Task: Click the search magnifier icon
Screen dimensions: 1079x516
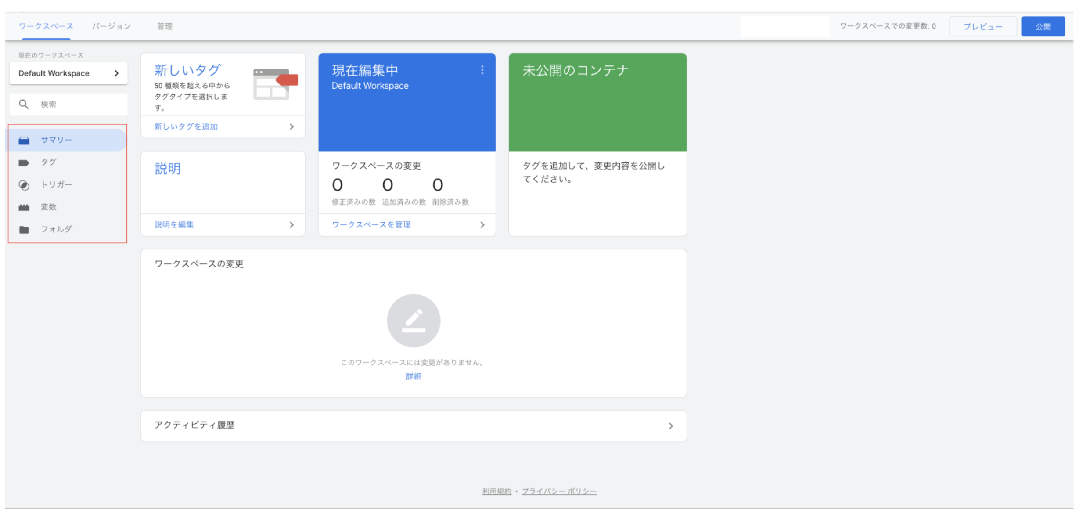Action: [x=24, y=104]
